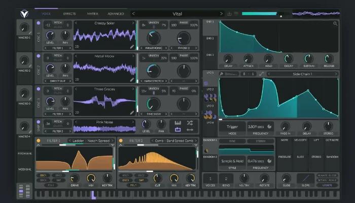Select the ENV 2 envelope

pos(209,39)
